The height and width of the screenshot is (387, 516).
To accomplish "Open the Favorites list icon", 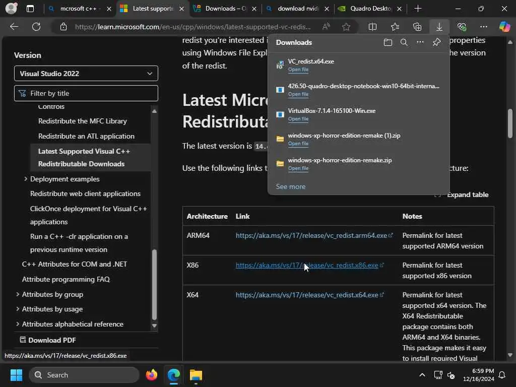I will coord(395,27).
